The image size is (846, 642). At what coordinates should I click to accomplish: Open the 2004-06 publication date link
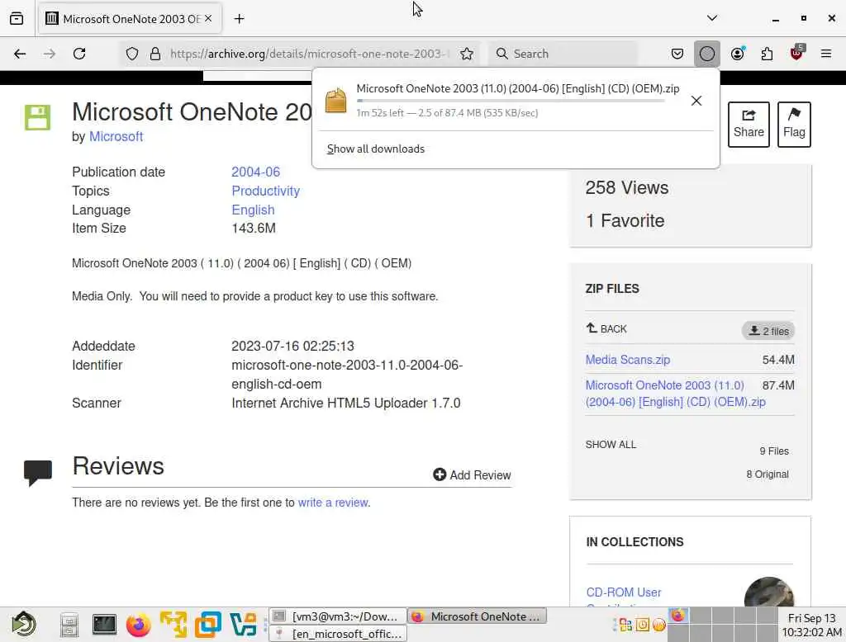point(256,172)
